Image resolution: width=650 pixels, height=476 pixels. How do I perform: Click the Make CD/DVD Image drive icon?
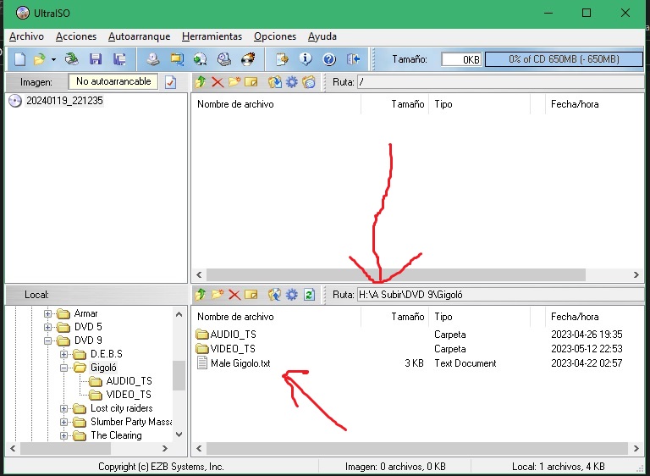[153, 59]
